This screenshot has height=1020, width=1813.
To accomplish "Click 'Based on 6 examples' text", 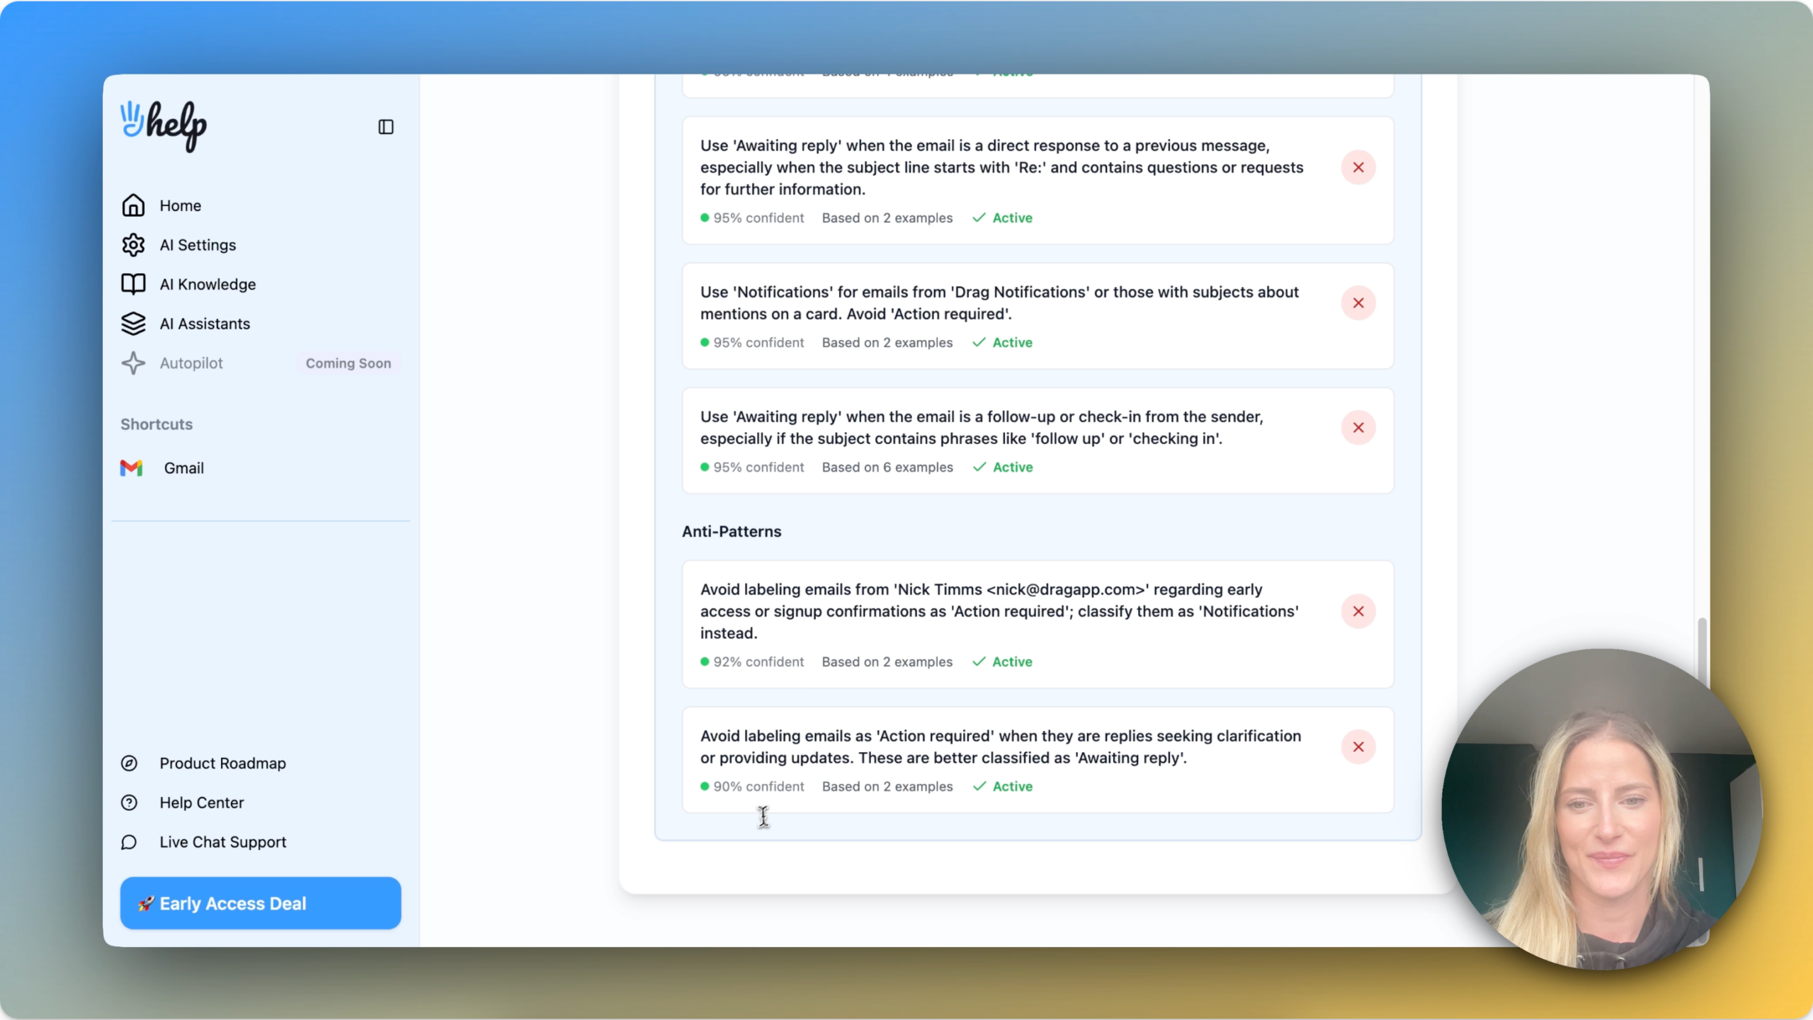I will pyautogui.click(x=887, y=467).
